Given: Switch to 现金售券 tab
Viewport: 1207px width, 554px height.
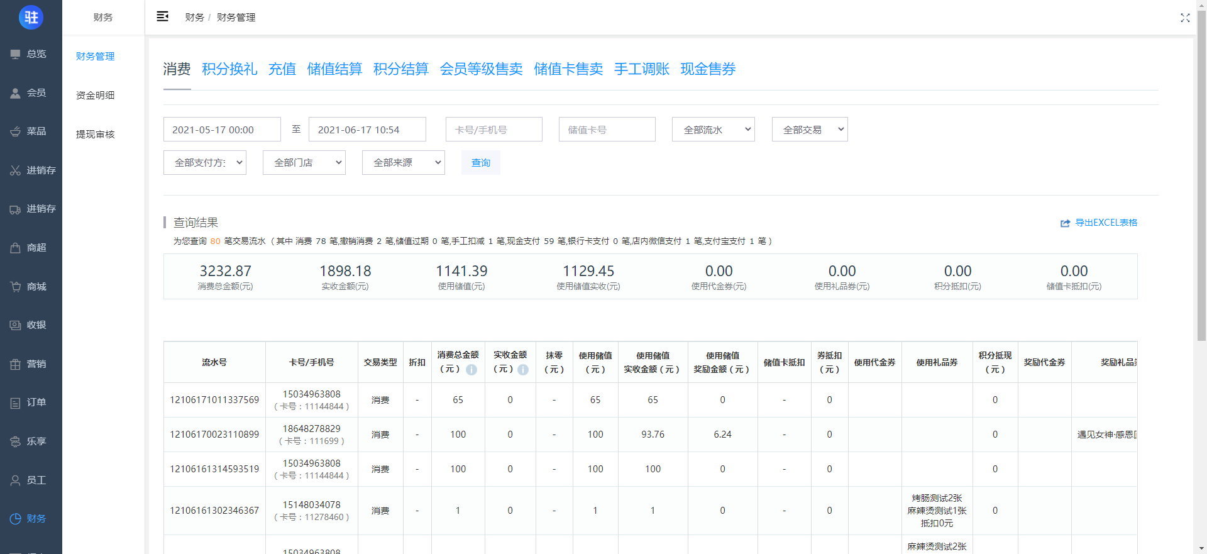Looking at the screenshot, I should coord(708,69).
